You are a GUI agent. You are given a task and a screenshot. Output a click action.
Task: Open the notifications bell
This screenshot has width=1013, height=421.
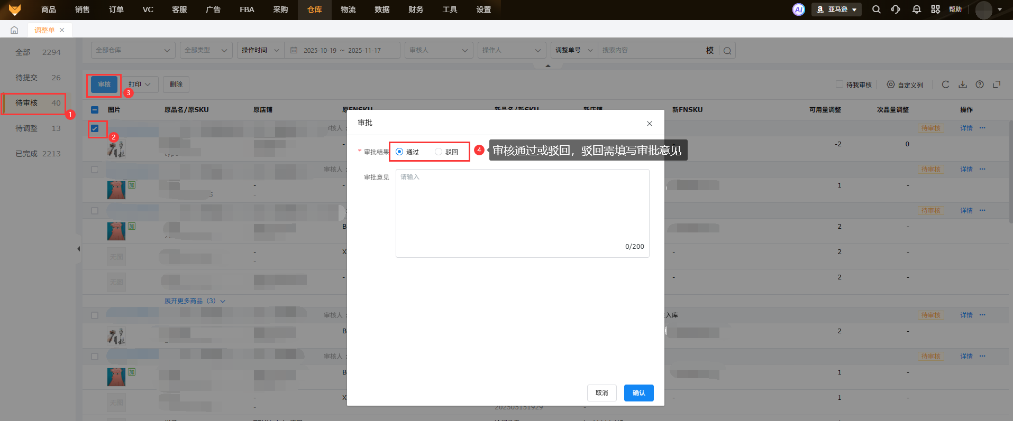tap(916, 10)
